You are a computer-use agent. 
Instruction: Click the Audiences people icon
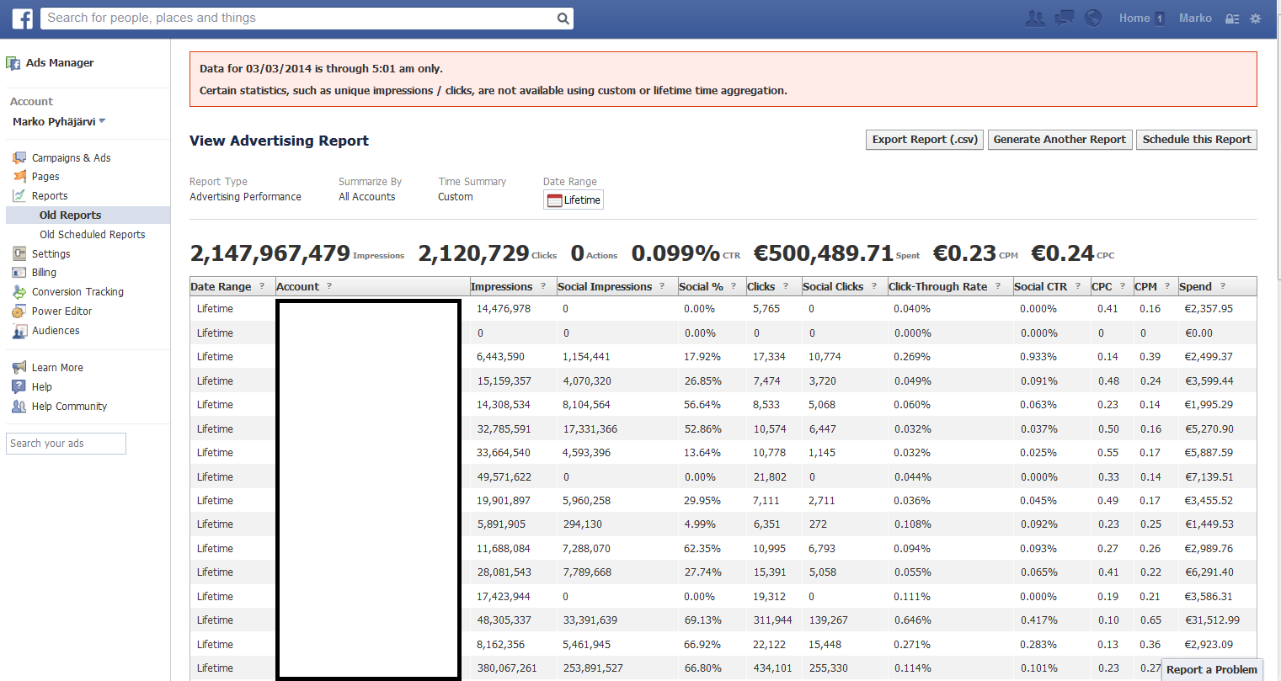(19, 331)
